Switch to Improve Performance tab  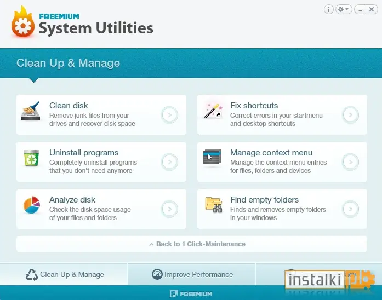[x=192, y=274]
